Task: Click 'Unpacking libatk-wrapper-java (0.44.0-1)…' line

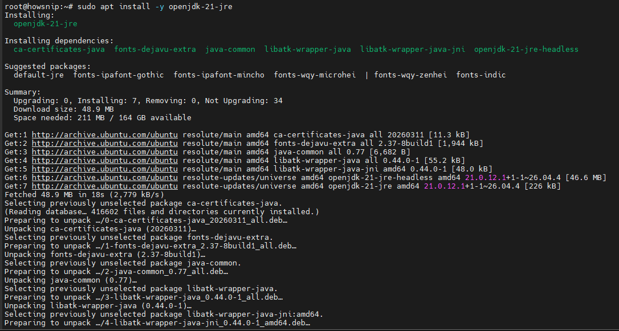Action: (x=98, y=306)
